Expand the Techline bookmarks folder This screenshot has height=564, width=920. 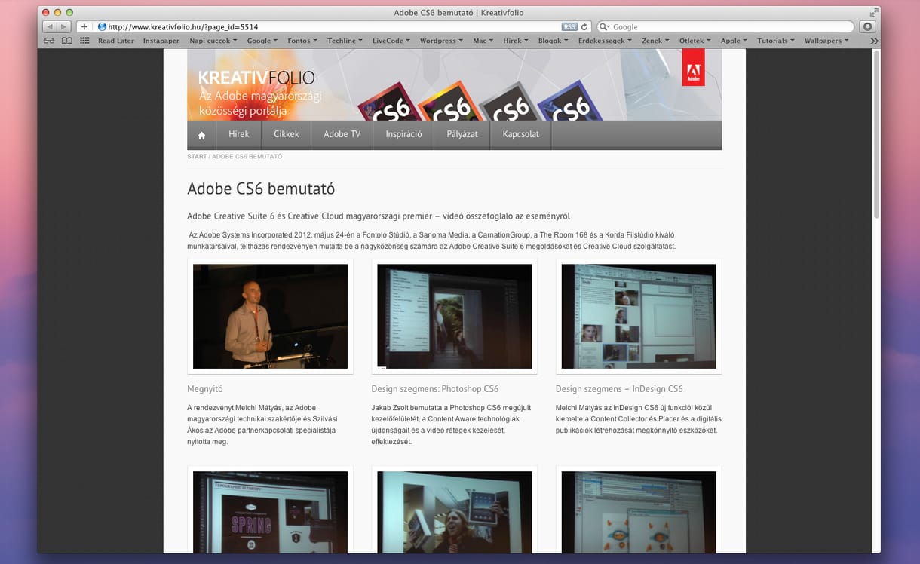(x=345, y=41)
